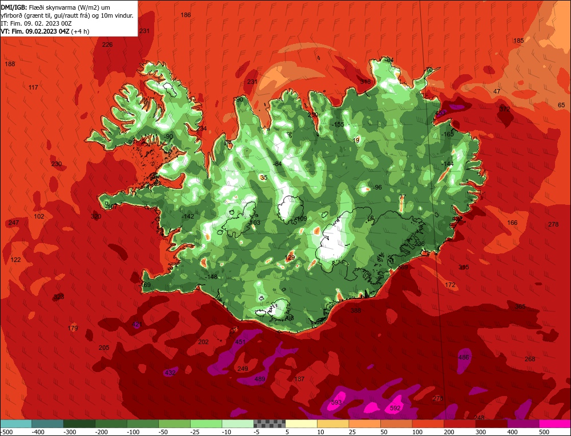The image size is (571, 436).
Task: Click the legend label '-500'
Action: (x=6, y=432)
